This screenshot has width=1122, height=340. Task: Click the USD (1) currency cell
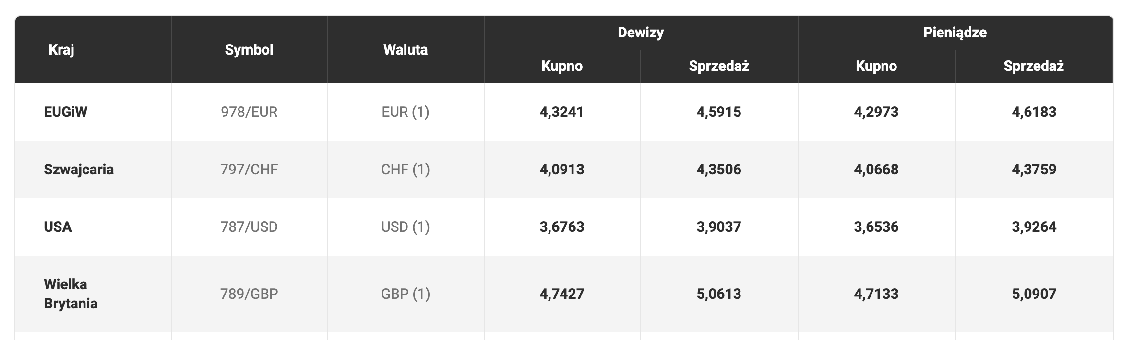coord(406,227)
